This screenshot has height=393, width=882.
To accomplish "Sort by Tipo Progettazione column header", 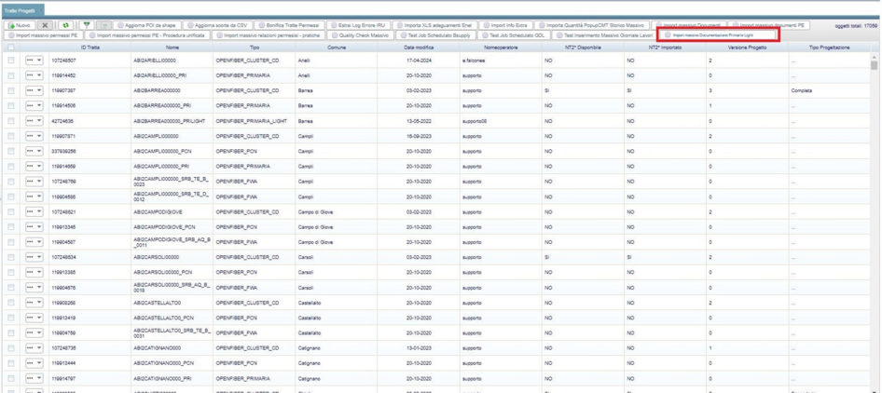I will (829, 47).
